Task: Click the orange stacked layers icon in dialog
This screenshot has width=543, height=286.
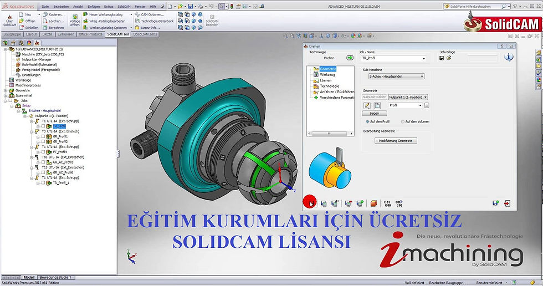Action: point(373,203)
